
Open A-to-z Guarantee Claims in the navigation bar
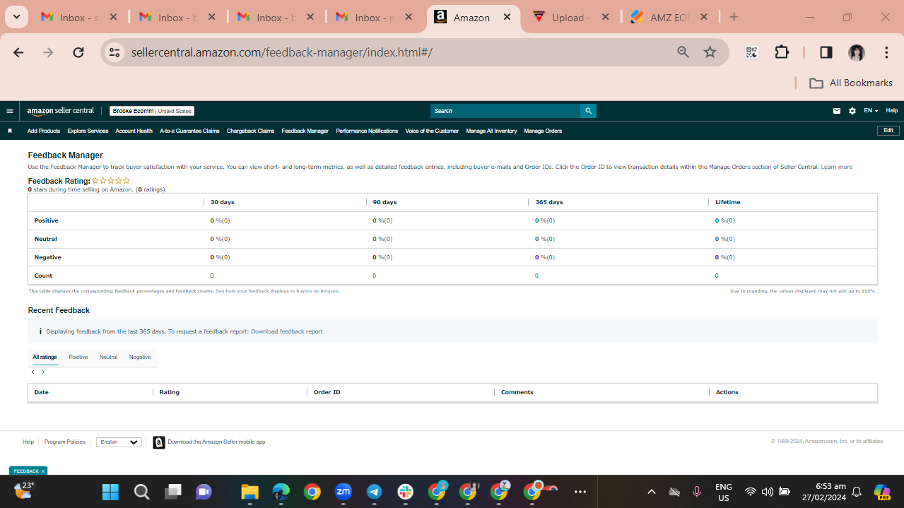coord(189,131)
